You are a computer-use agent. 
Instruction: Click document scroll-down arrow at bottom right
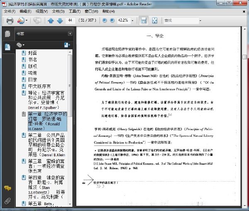(x=245, y=206)
